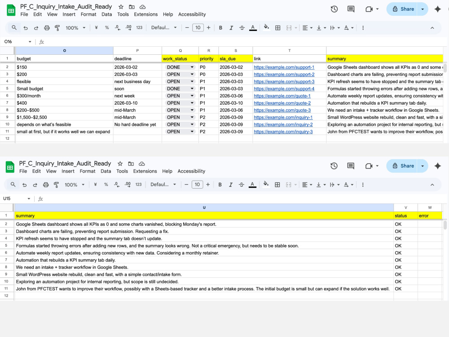
Task: Open font dropdown in upper window toolbar
Action: click(164, 28)
